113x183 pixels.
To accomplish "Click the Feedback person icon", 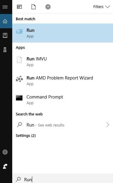I will point(5,166).
